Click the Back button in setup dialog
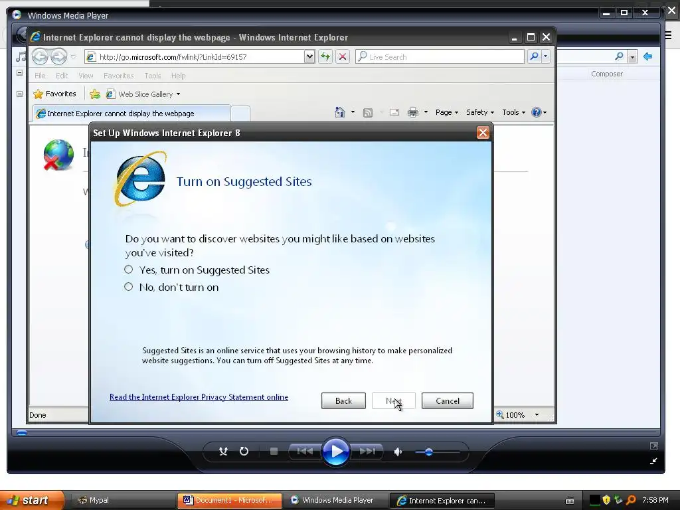Image resolution: width=680 pixels, height=510 pixels. 343,400
